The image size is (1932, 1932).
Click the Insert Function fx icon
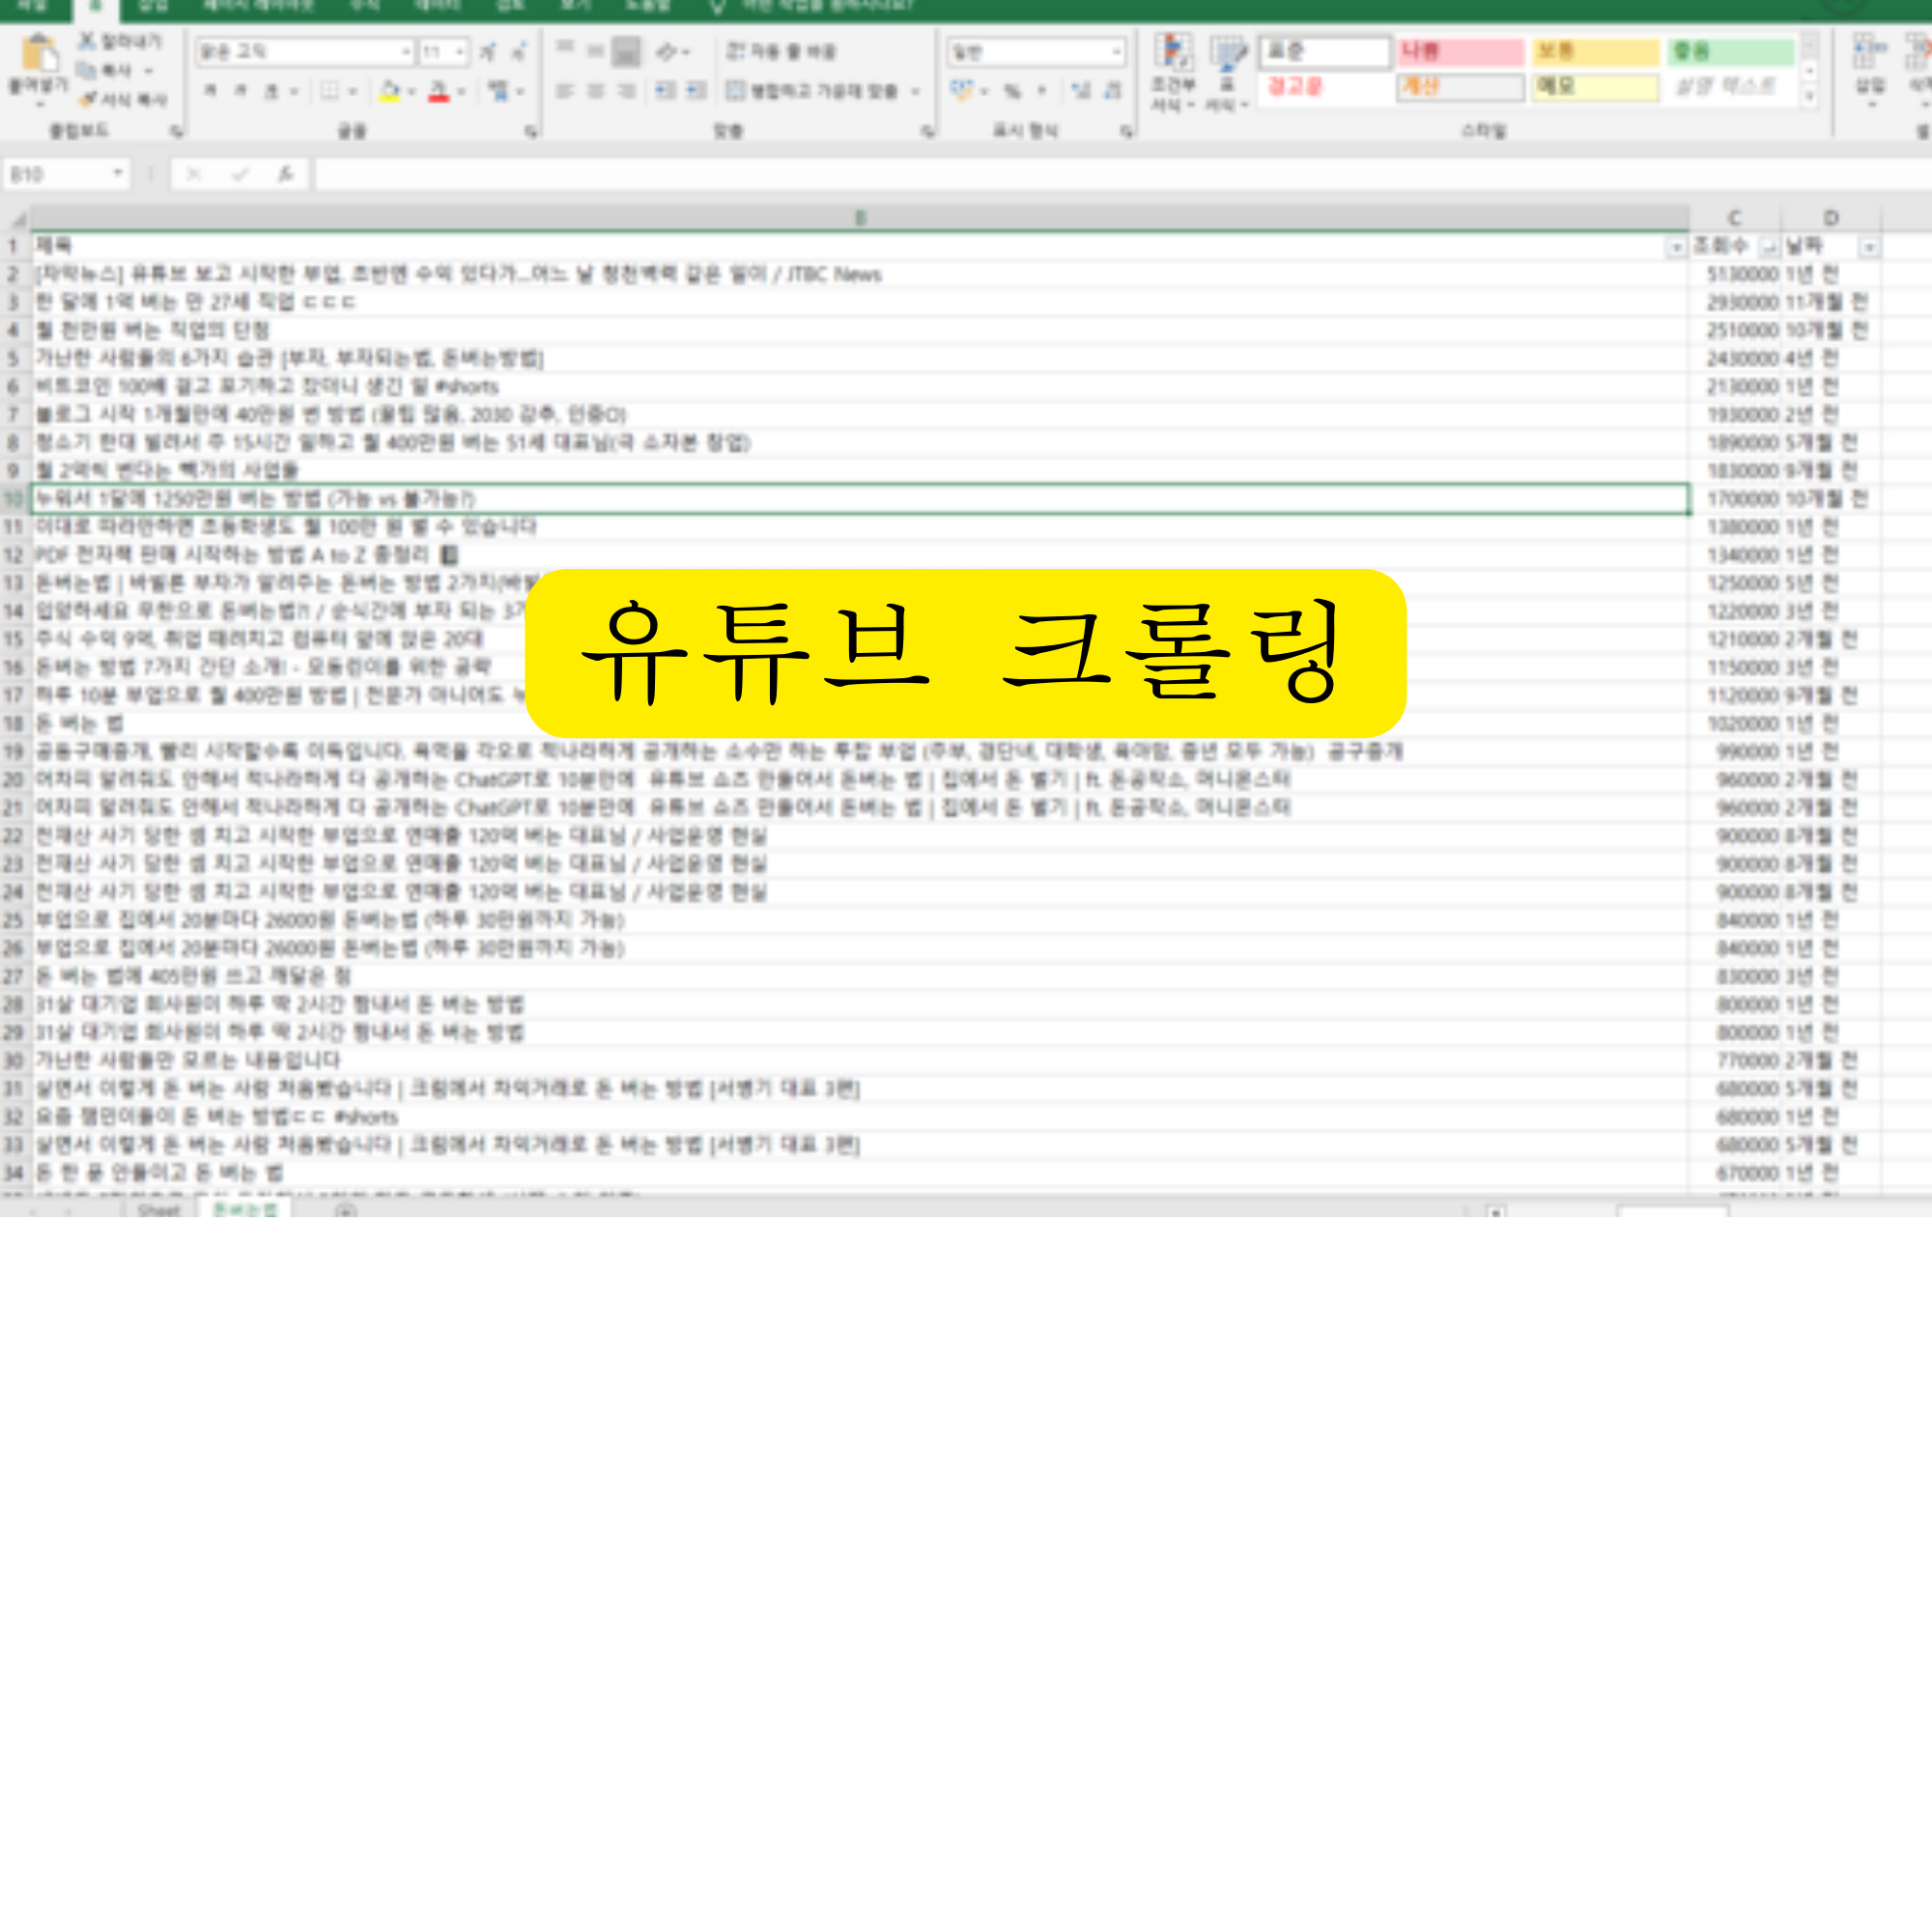click(x=285, y=174)
